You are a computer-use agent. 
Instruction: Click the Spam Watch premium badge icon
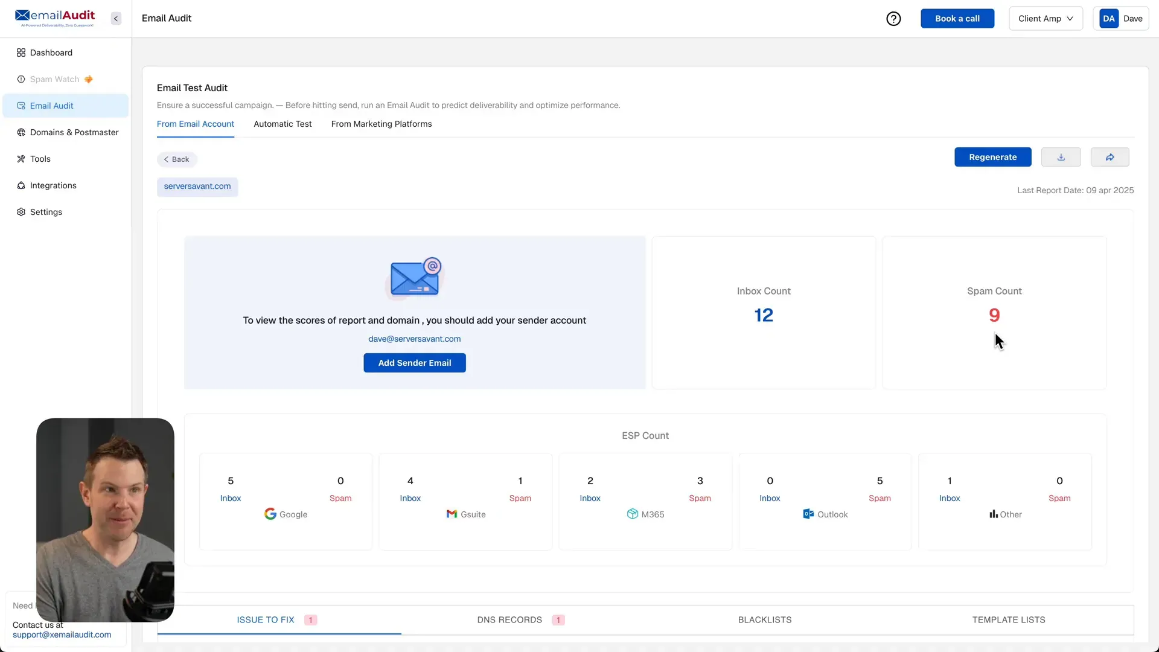(x=88, y=79)
